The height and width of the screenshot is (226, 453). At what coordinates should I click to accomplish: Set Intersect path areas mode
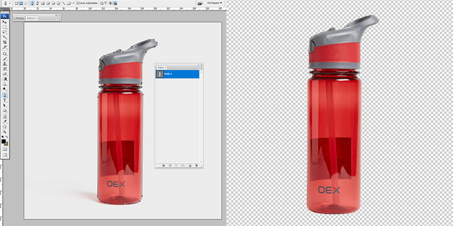pos(110,3)
